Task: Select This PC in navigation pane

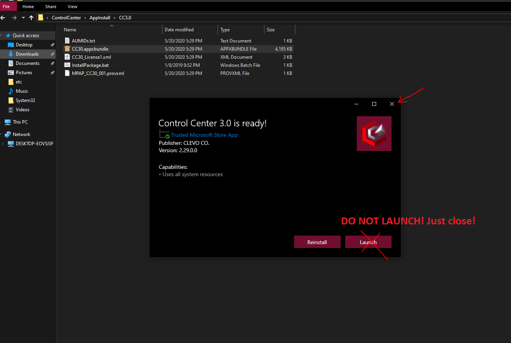Action: tap(20, 122)
